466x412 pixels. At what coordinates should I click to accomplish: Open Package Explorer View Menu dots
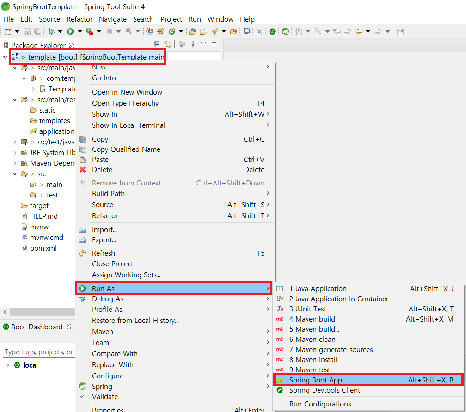coord(193,44)
